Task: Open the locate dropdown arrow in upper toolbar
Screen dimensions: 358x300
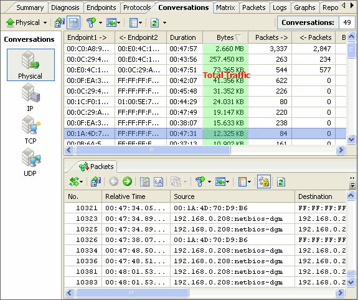Action: (x=119, y=23)
